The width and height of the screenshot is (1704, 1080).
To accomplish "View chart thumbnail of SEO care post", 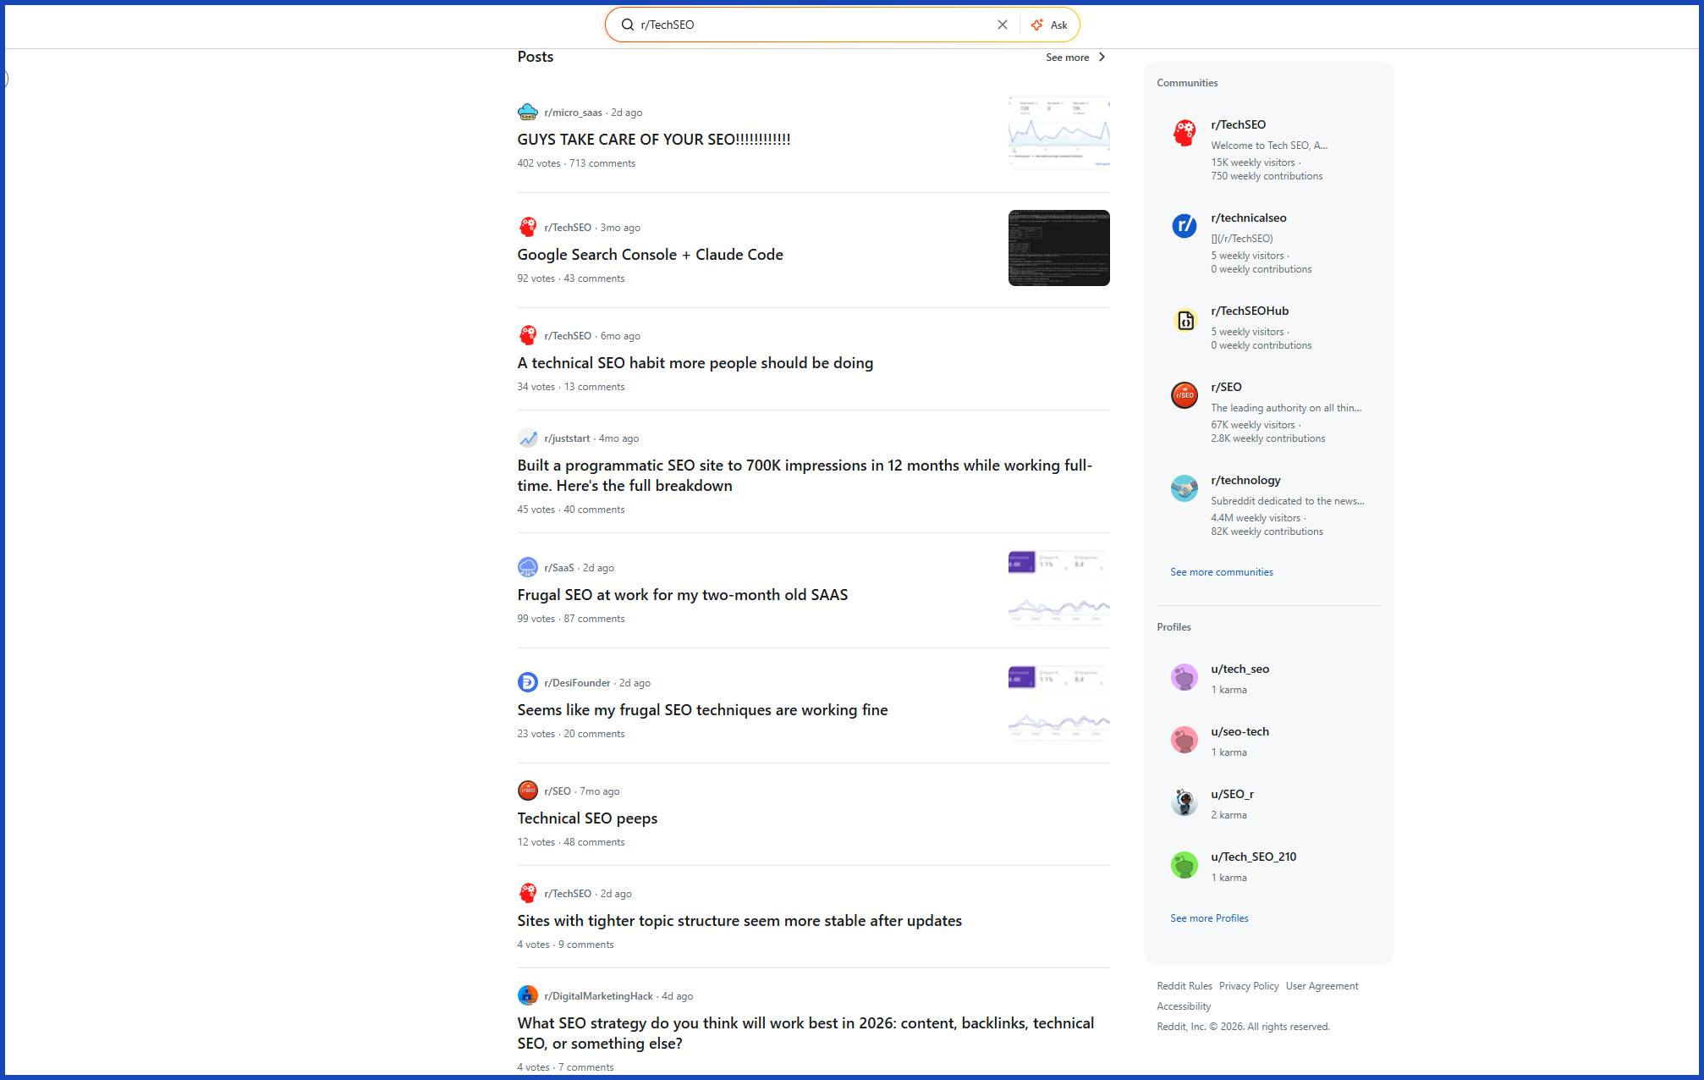I will pyautogui.click(x=1059, y=133).
